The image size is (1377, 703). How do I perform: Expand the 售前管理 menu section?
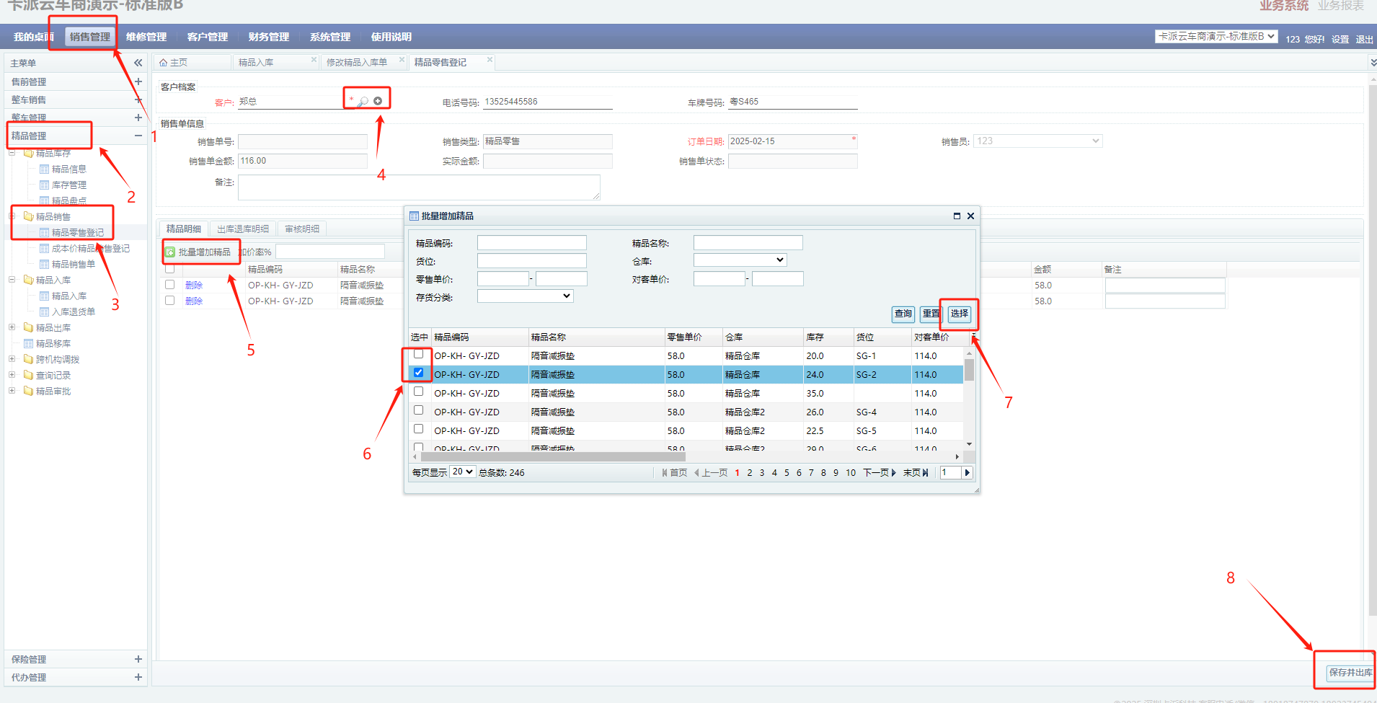pyautogui.click(x=138, y=81)
